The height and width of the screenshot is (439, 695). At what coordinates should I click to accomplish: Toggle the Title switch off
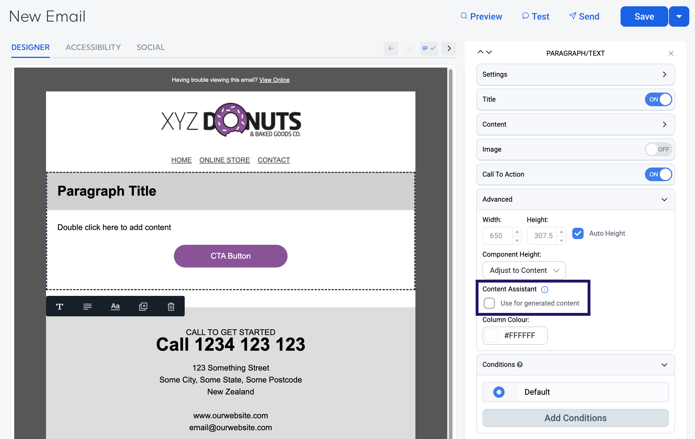point(658,99)
